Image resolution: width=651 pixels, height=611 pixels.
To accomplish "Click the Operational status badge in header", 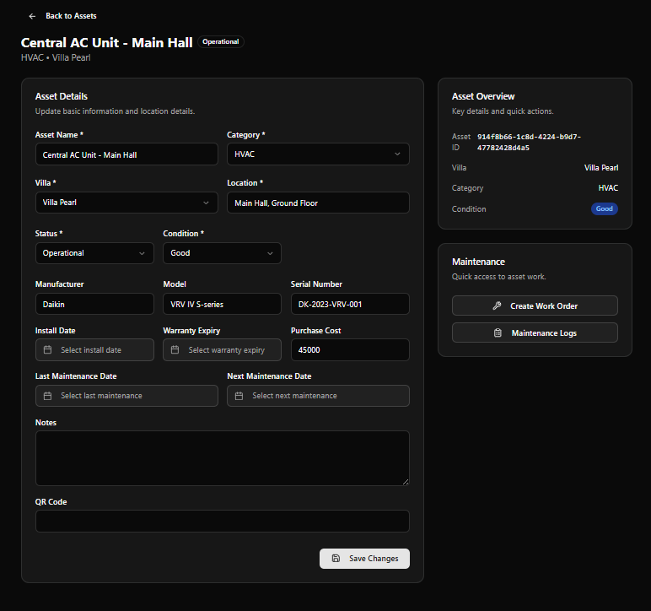I will click(220, 42).
